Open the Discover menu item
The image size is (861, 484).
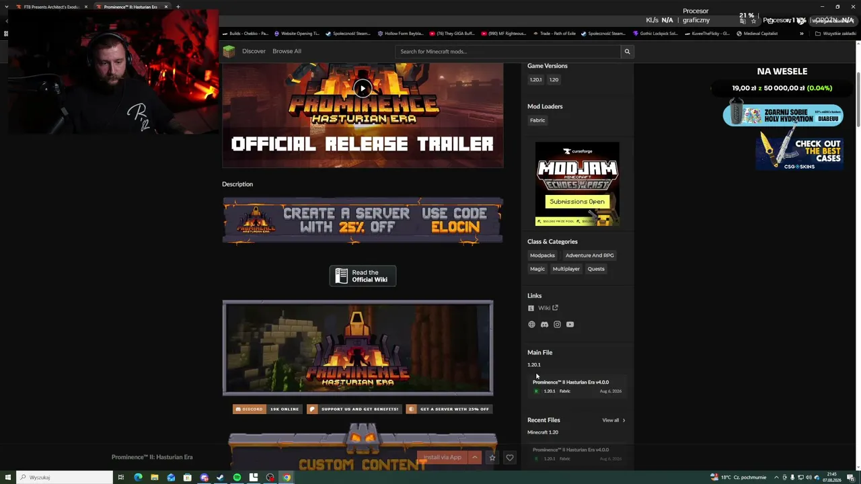(x=254, y=51)
